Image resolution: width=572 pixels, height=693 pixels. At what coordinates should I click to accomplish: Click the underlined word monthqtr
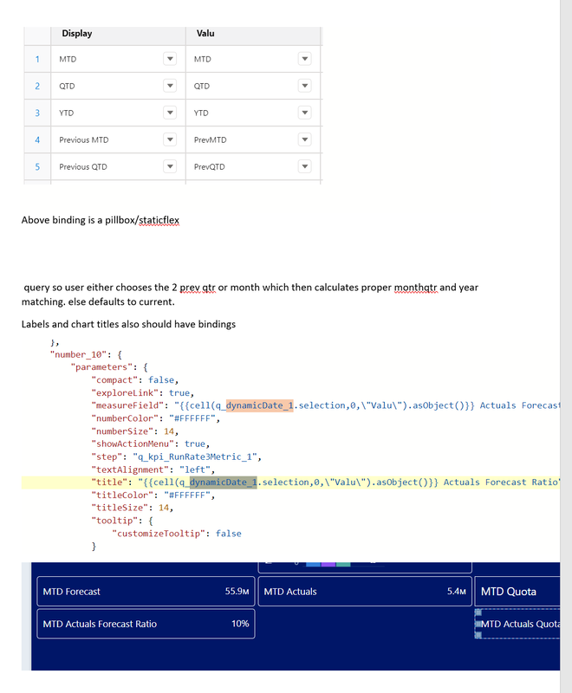(415, 288)
